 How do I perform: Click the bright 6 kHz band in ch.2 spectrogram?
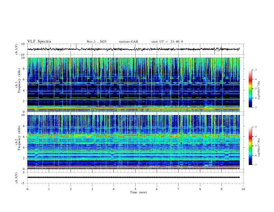coord(133,135)
